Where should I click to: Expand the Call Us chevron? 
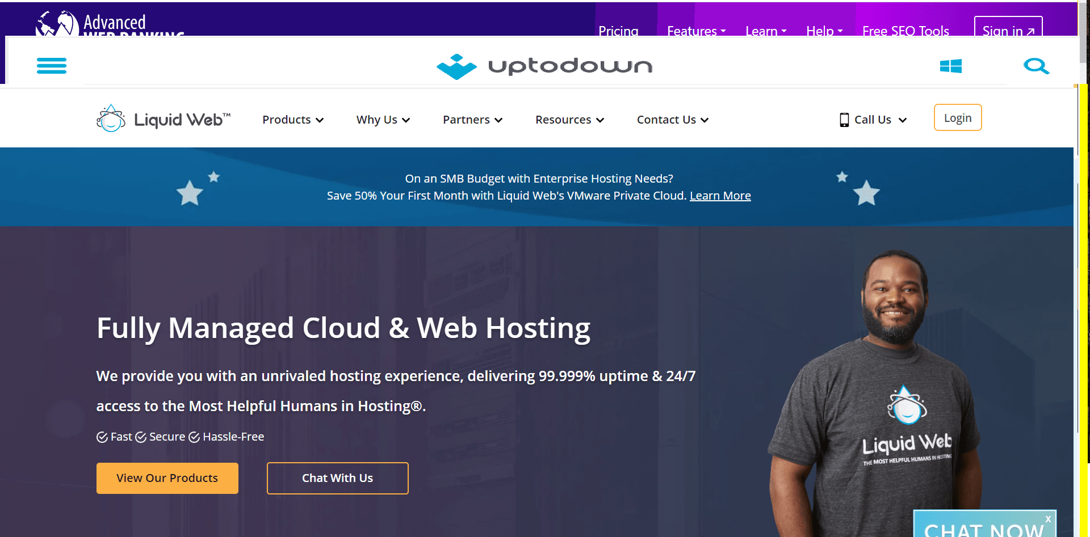pyautogui.click(x=903, y=120)
